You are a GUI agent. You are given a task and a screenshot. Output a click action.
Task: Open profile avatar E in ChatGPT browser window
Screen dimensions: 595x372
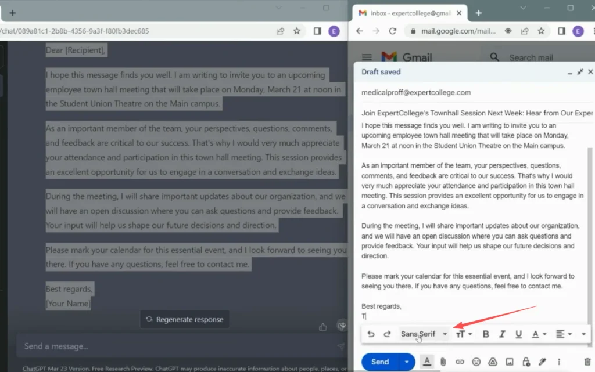pyautogui.click(x=334, y=31)
